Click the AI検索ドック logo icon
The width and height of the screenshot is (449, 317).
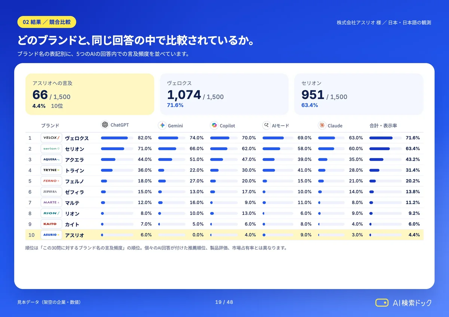pos(382,302)
